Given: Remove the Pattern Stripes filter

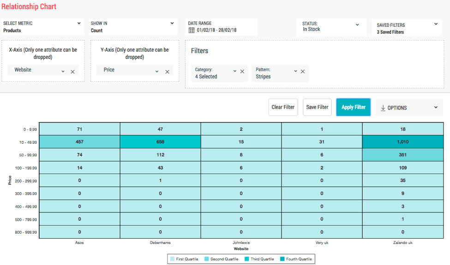Looking at the screenshot, I should (303, 71).
